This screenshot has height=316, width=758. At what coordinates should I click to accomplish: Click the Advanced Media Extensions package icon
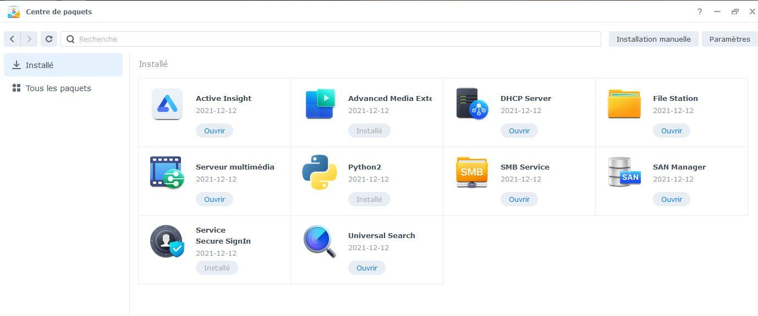click(320, 104)
